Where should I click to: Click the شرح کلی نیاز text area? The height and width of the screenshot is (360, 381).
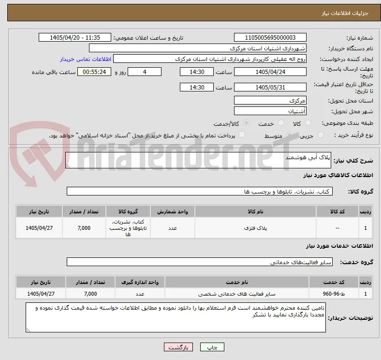click(198, 160)
